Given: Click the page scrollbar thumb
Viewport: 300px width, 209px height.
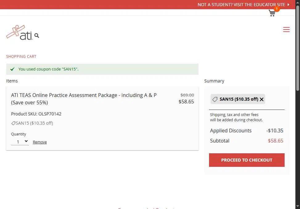Looking at the screenshot, I should point(298,48).
